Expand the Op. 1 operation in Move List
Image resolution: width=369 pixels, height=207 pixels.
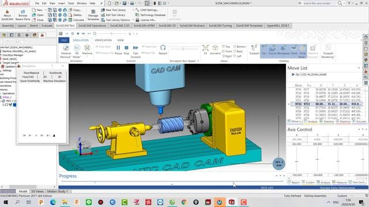293,74
